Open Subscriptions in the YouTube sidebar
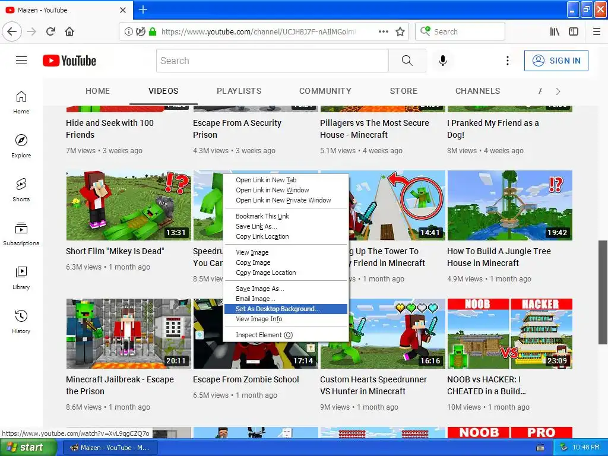This screenshot has width=608, height=456. click(x=21, y=234)
